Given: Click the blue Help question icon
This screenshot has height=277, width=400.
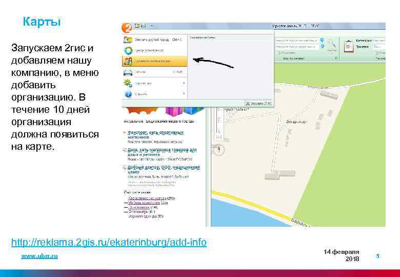Looking at the screenshot, I should (x=128, y=94).
